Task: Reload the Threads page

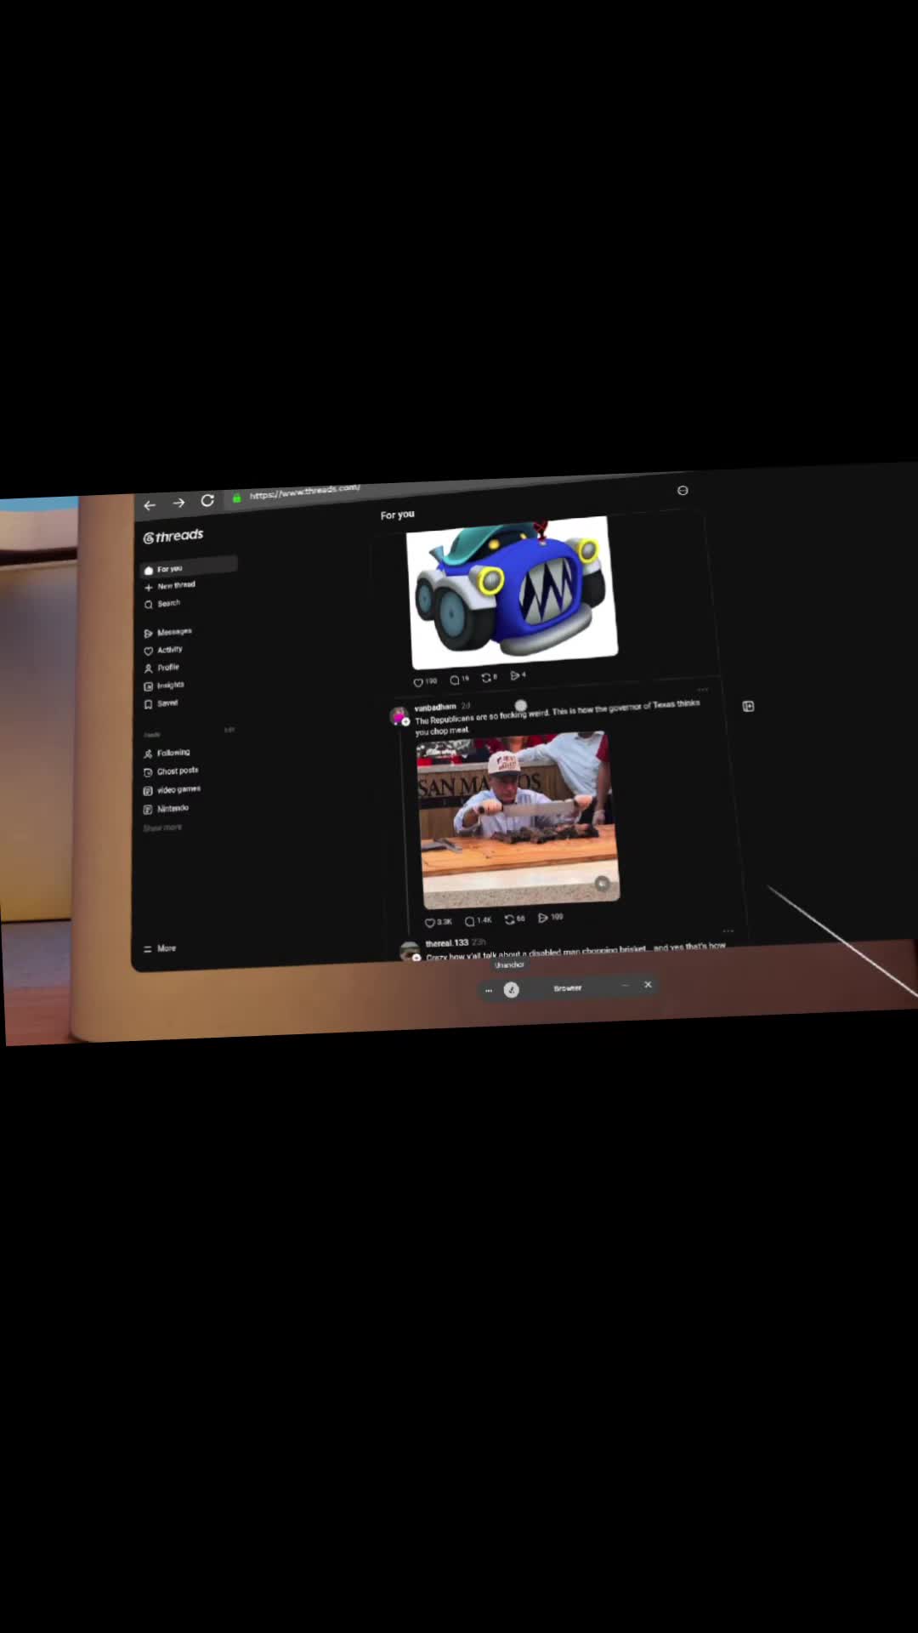Action: coord(207,500)
